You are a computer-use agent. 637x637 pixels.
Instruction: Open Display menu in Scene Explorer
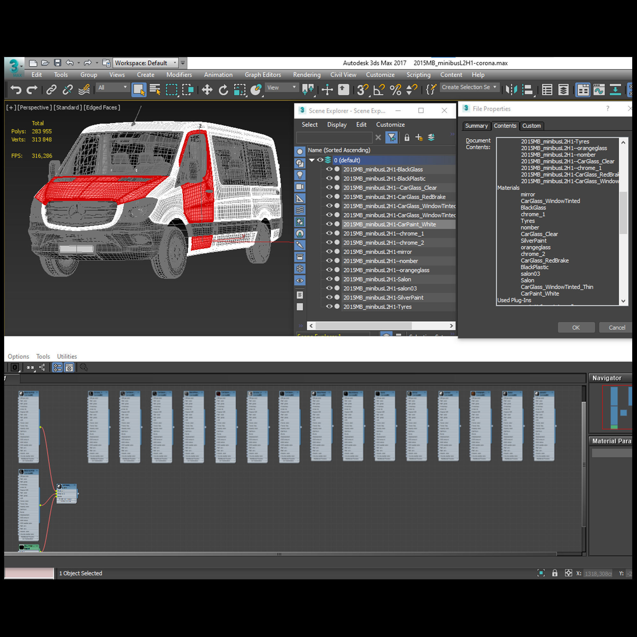click(x=337, y=125)
